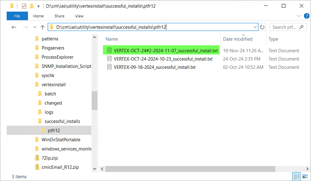This screenshot has width=311, height=181.
Task: Click the 19-Nov-24 11:26 date cell
Action: [243, 51]
